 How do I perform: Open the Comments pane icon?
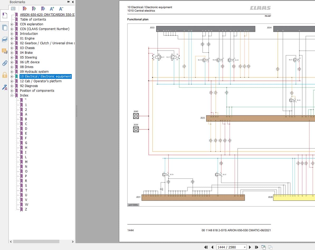coord(5,51)
